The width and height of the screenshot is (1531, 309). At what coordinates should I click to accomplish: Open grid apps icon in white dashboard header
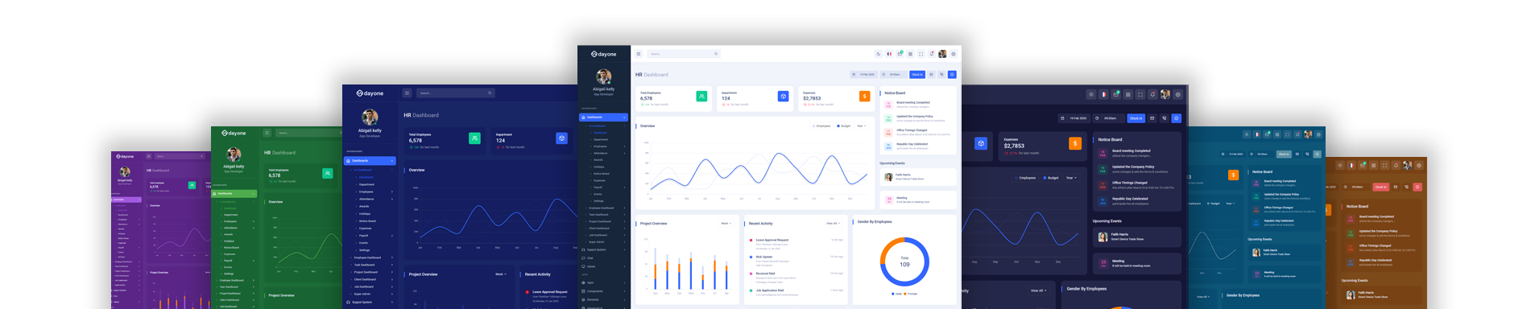[910, 54]
